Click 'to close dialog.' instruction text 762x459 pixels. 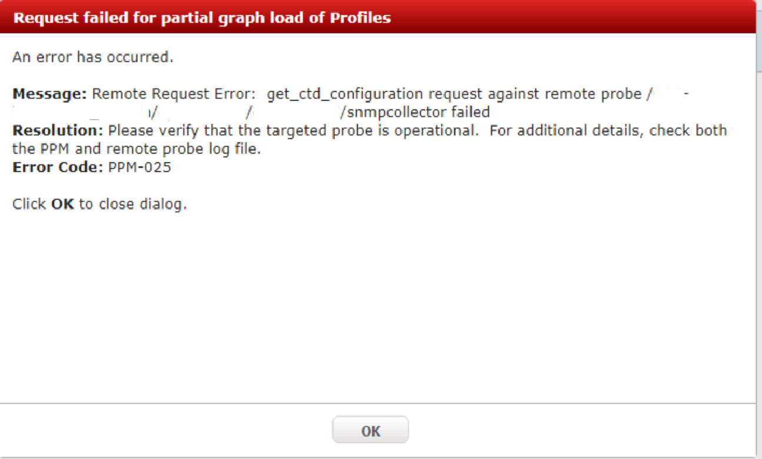132,204
